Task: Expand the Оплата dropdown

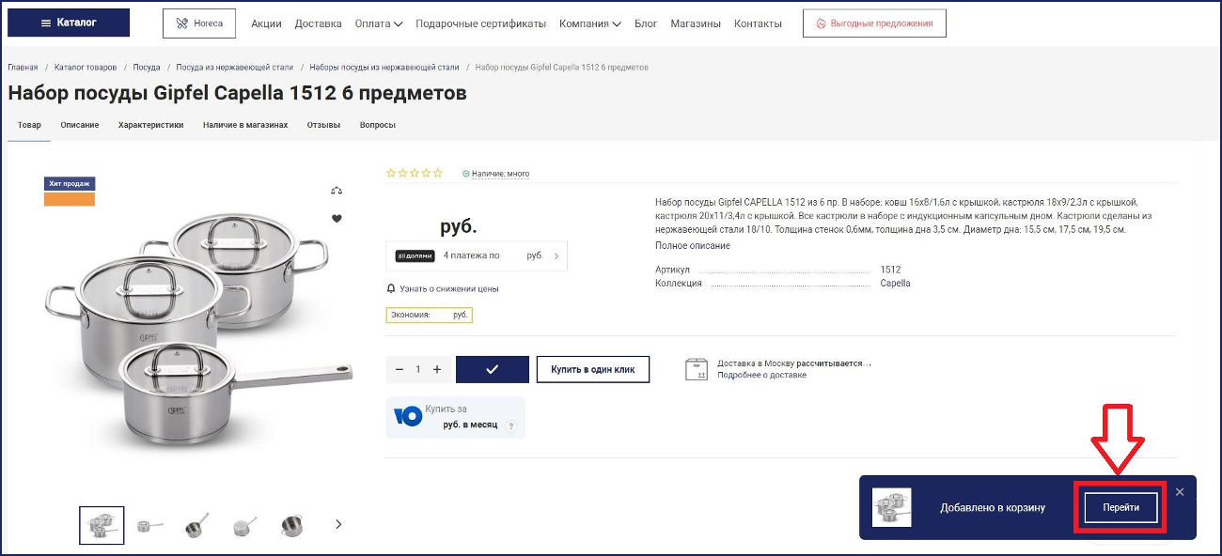Action: point(379,23)
